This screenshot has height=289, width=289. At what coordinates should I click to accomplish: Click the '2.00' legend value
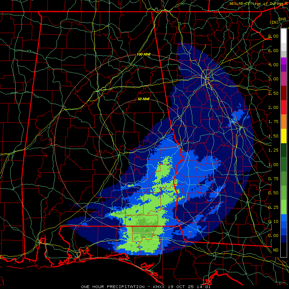[x=273, y=108]
